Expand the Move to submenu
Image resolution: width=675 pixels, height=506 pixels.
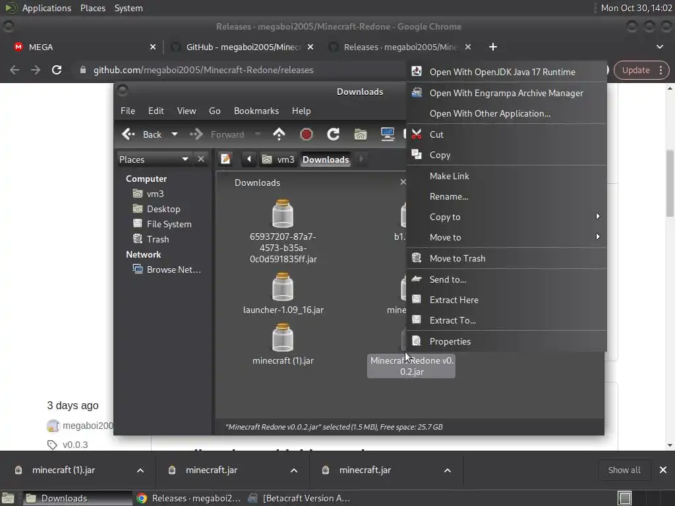(x=506, y=237)
